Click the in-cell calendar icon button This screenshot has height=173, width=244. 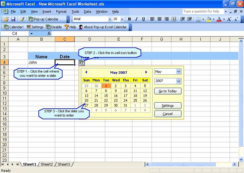pos(82,63)
